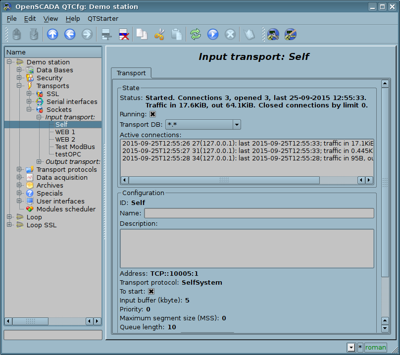Click the Delete item toolbar icon
The image size is (400, 355).
click(124, 34)
